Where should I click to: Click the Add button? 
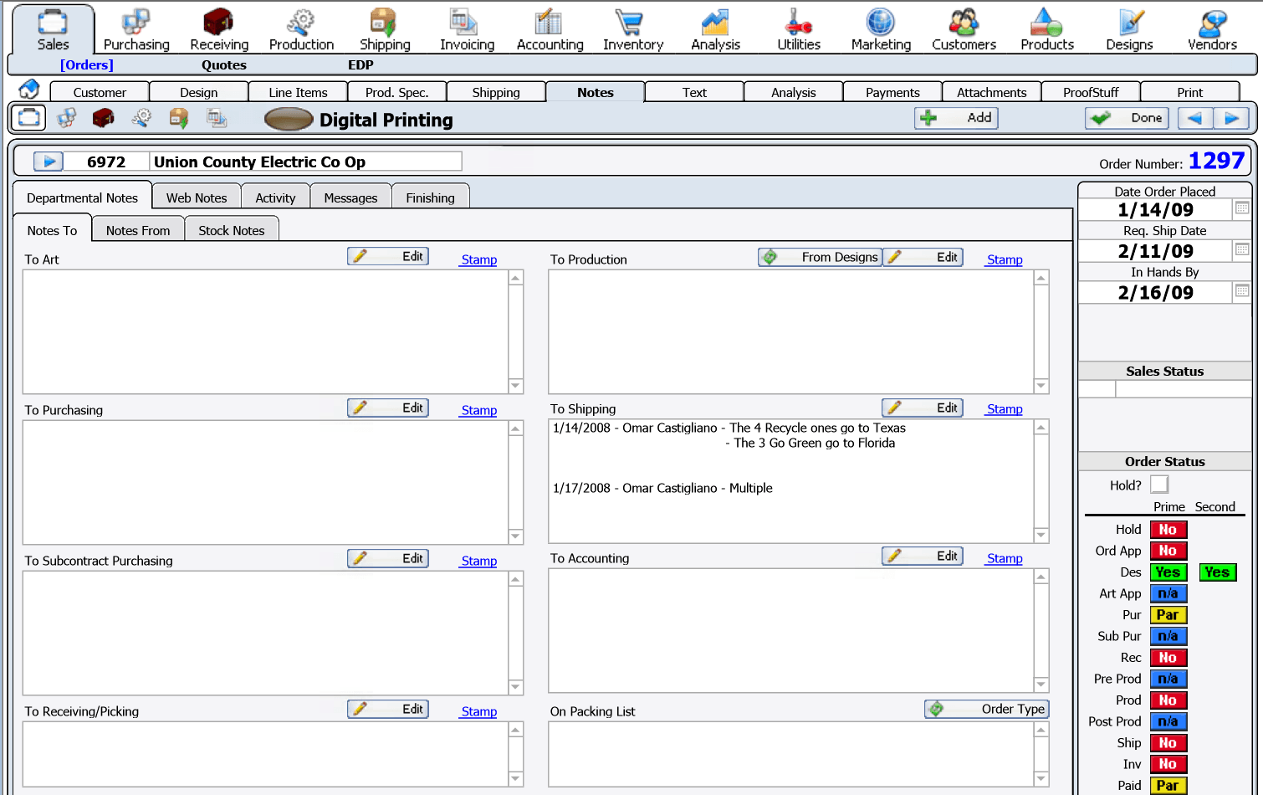click(x=957, y=118)
